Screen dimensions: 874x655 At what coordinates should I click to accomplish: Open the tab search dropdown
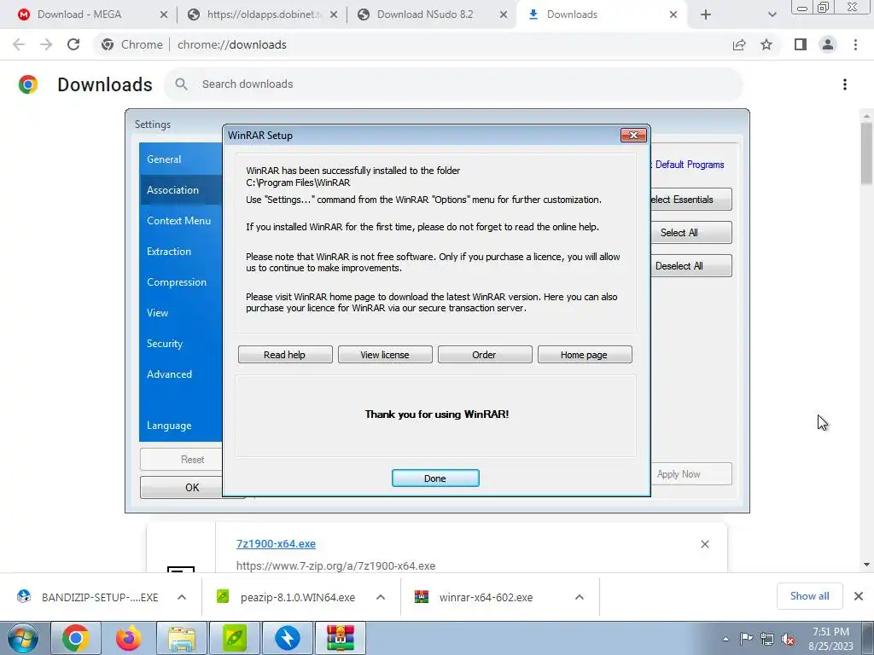[x=772, y=14]
